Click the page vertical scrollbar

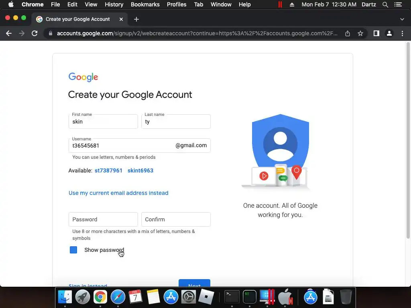[x=408, y=140]
